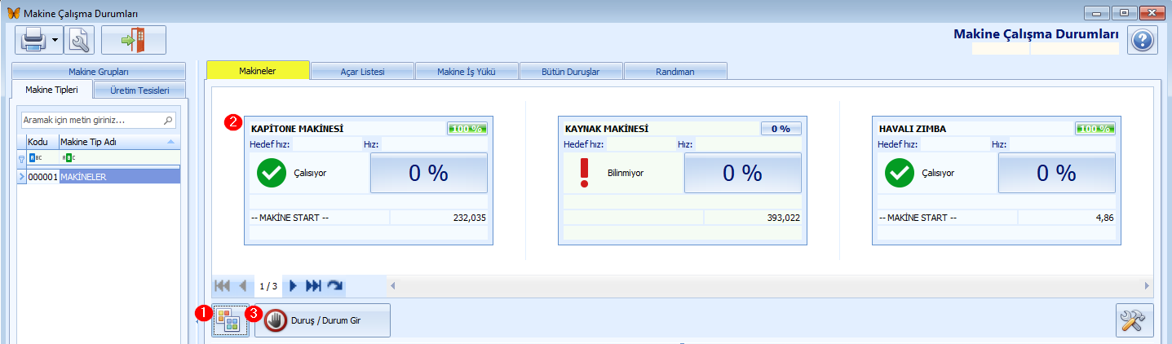Select the KAPİTONE MAKİNESİ card title
This screenshot has width=1172, height=344.
click(298, 129)
